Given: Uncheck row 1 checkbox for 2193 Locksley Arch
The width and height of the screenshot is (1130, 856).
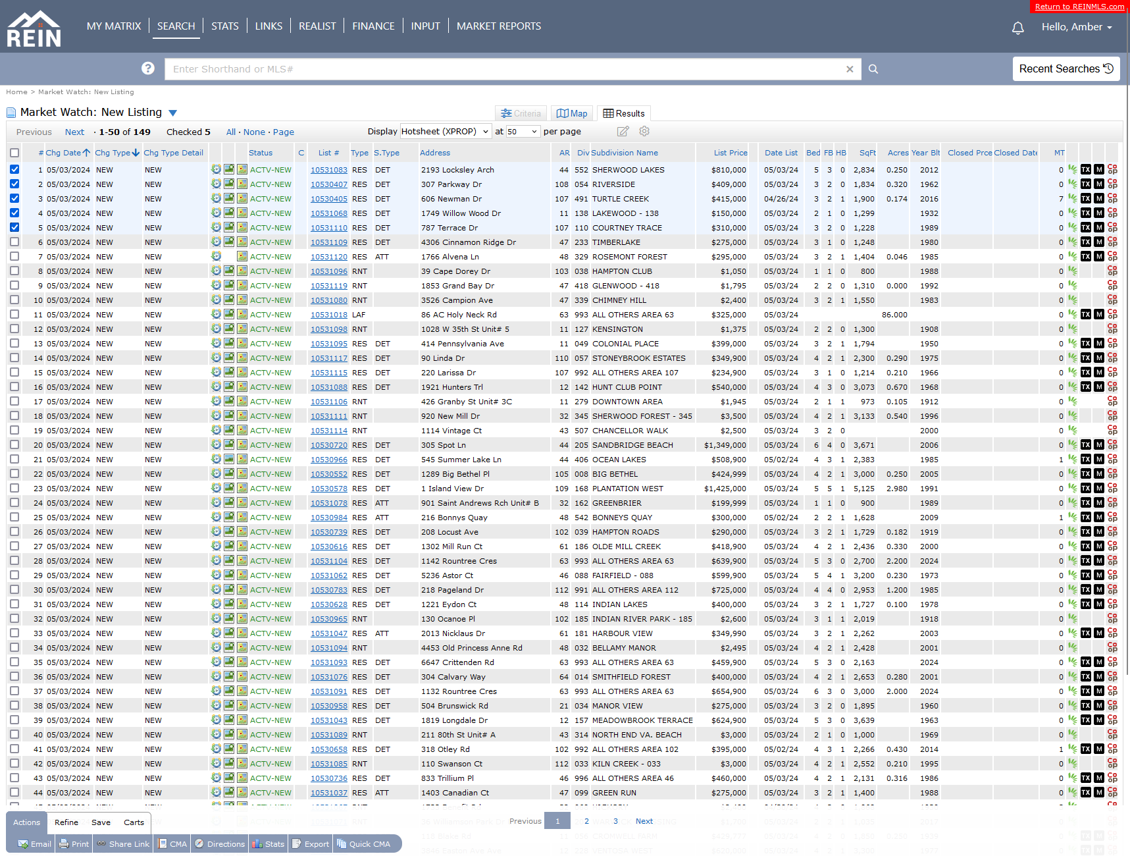Looking at the screenshot, I should point(14,169).
